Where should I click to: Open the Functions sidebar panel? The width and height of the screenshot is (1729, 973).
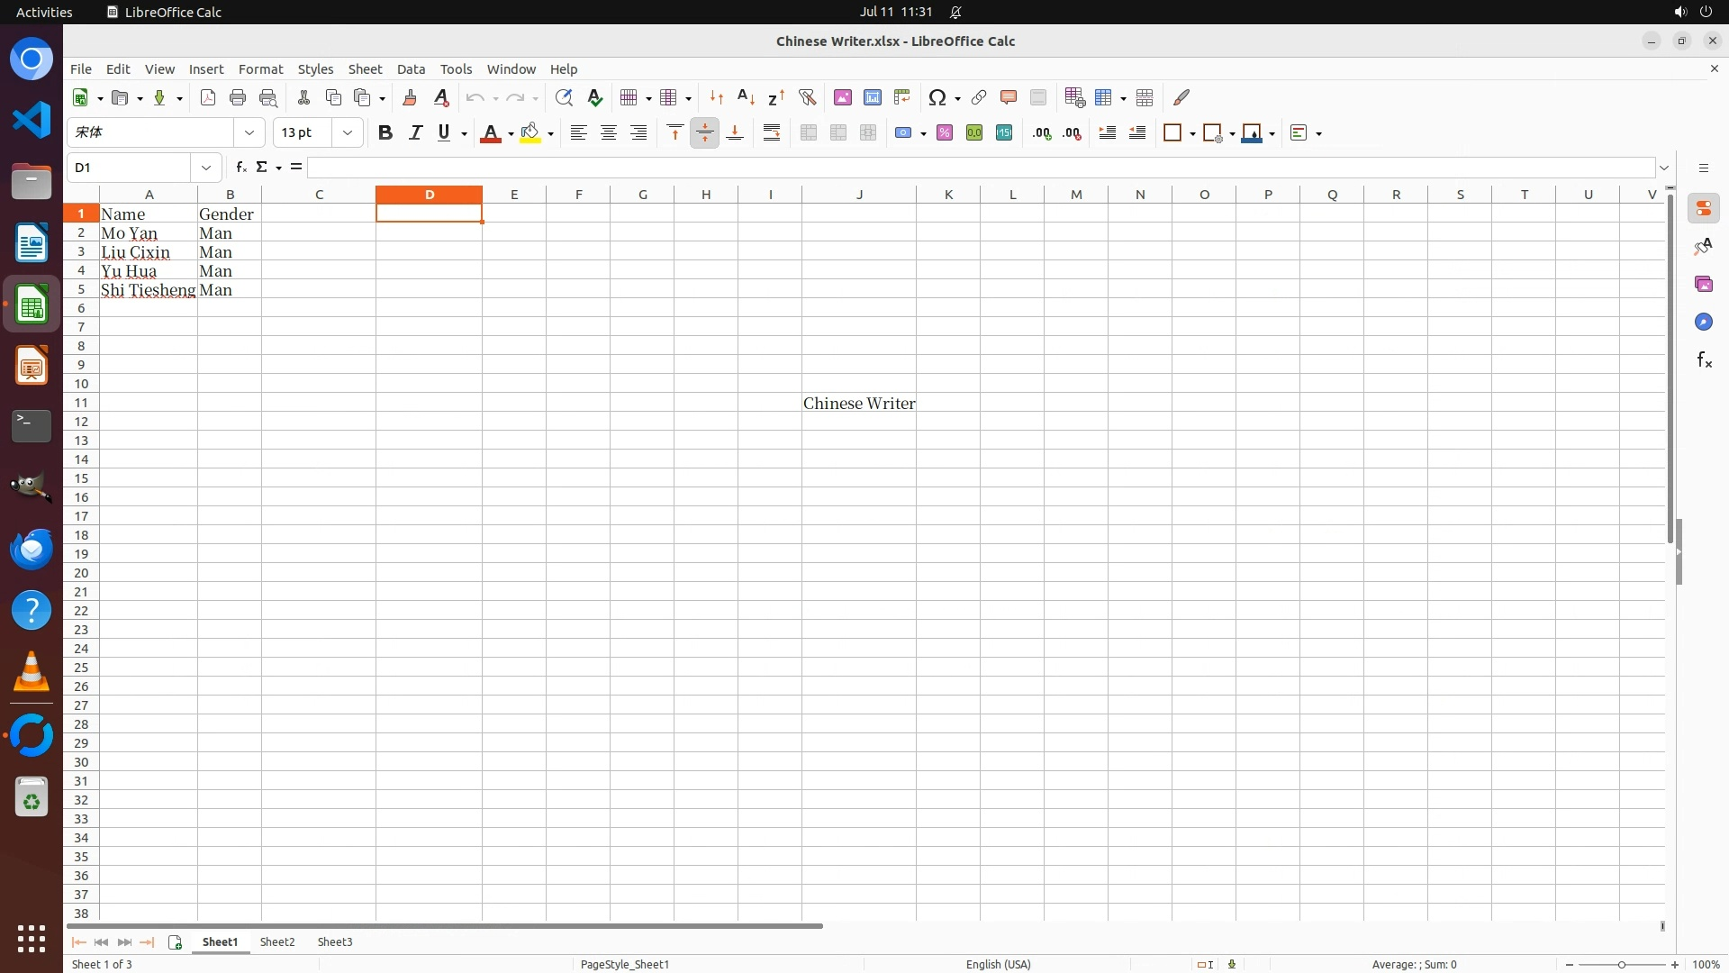tap(1703, 360)
